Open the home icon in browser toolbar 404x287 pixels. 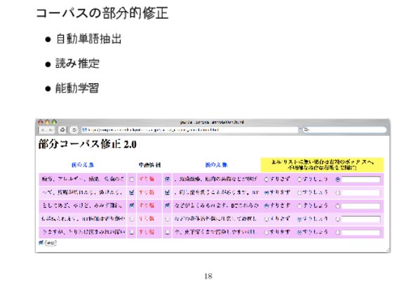[62, 130]
